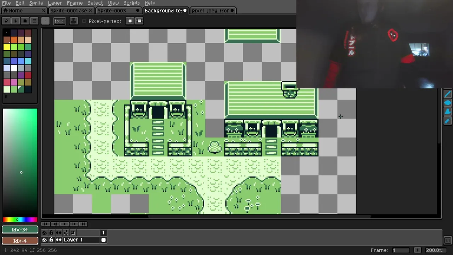Open the sort and gradients palette button
Screen dimensions: 453x255
[x=15, y=21]
